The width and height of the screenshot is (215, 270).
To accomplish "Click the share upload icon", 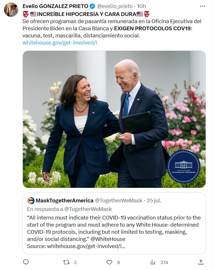I will coord(201,262).
